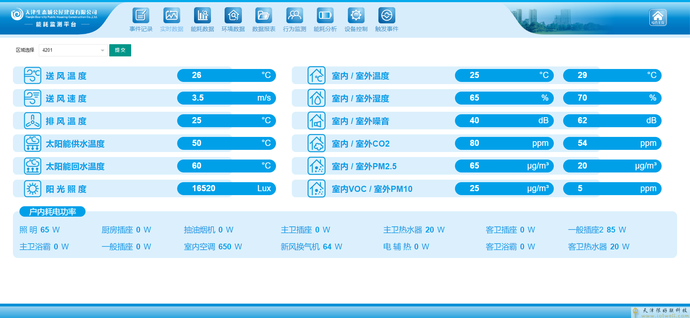
Task: Click the 阳光照度 sunlight icon
Action: click(x=32, y=189)
